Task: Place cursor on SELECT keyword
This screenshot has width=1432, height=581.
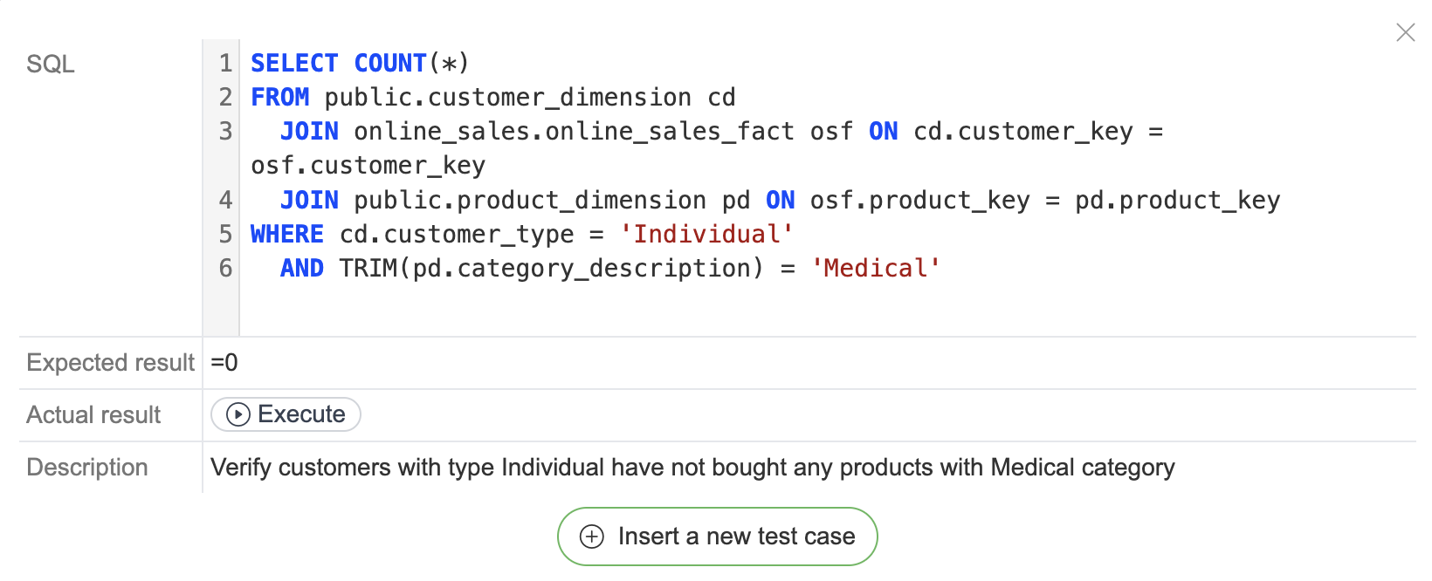Action: [294, 63]
